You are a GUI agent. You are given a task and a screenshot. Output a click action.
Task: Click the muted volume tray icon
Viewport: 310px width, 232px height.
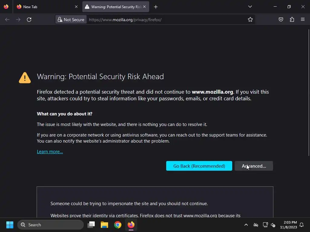click(x=273, y=225)
